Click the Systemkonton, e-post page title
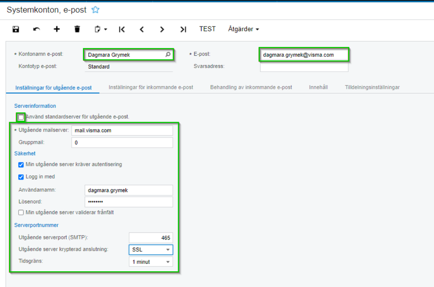This screenshot has height=287, width=434. (x=46, y=10)
